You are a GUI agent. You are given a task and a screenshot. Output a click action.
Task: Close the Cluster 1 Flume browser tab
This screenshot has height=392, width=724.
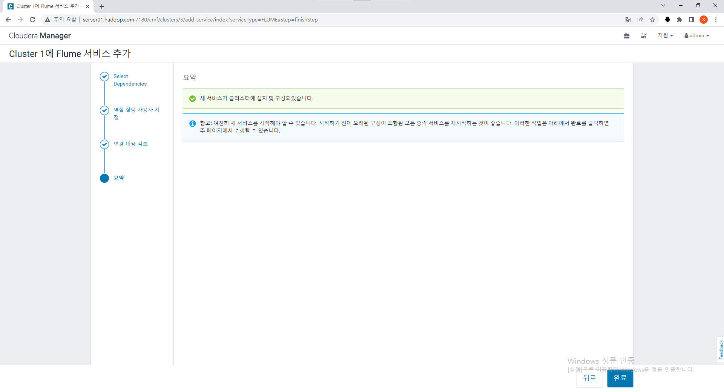[87, 6]
